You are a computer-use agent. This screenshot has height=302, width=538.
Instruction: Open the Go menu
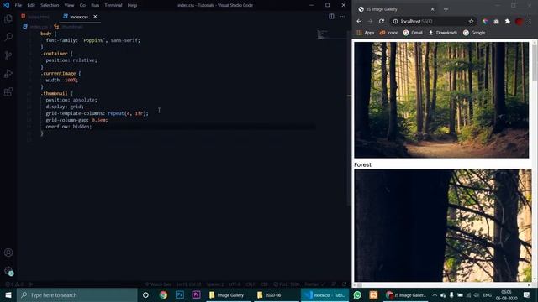(82, 5)
